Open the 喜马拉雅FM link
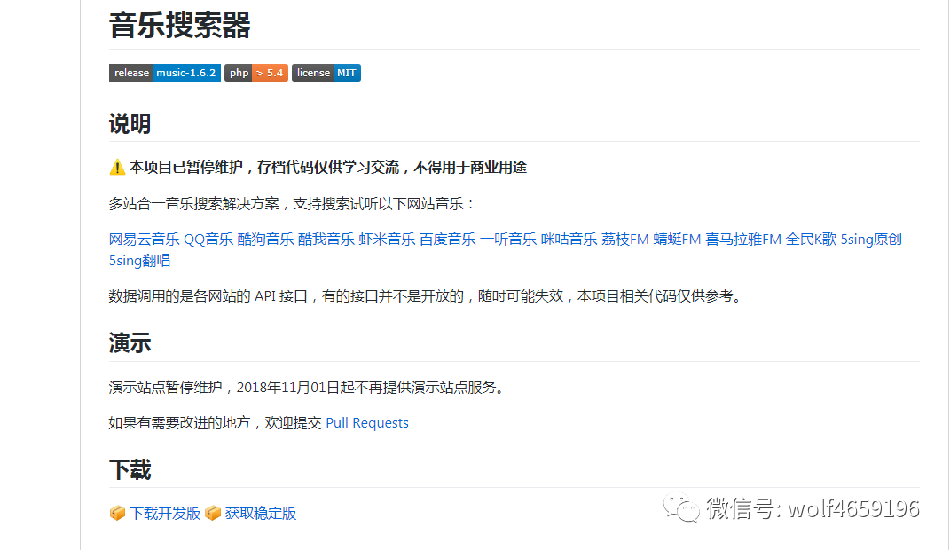The width and height of the screenshot is (950, 550). [743, 240]
